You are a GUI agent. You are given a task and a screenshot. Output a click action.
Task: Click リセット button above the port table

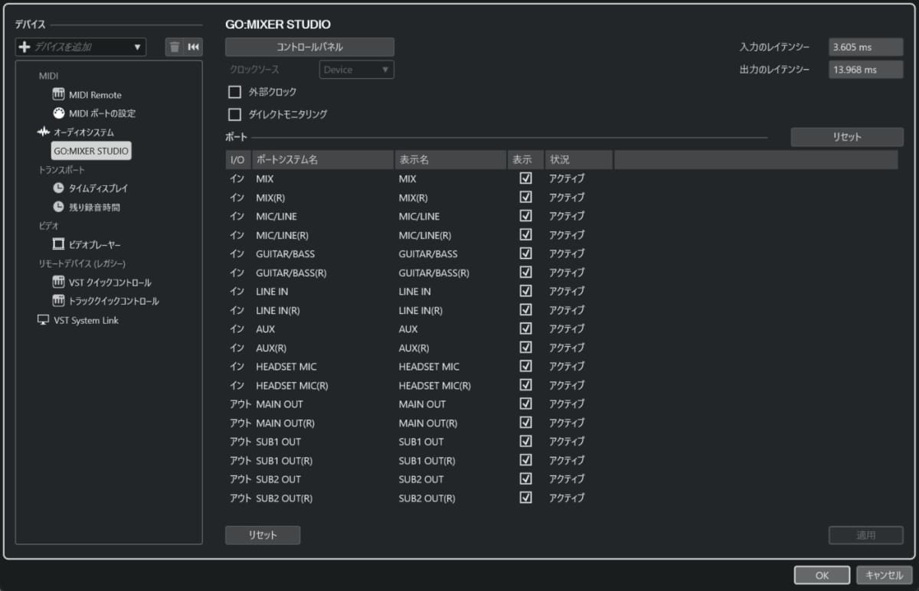(847, 137)
